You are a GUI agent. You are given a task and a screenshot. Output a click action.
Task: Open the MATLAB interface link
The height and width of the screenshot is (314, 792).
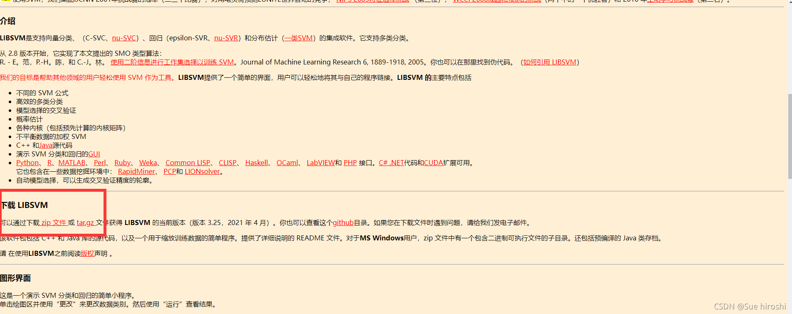coord(72,163)
